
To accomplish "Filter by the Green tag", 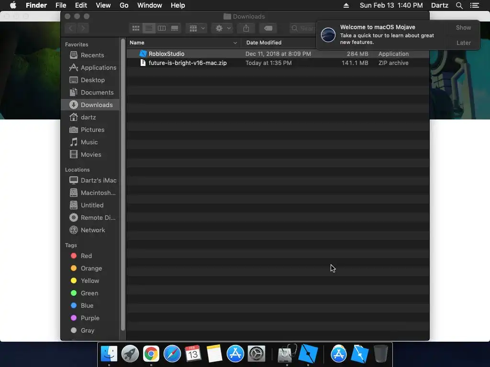I will [x=90, y=293].
